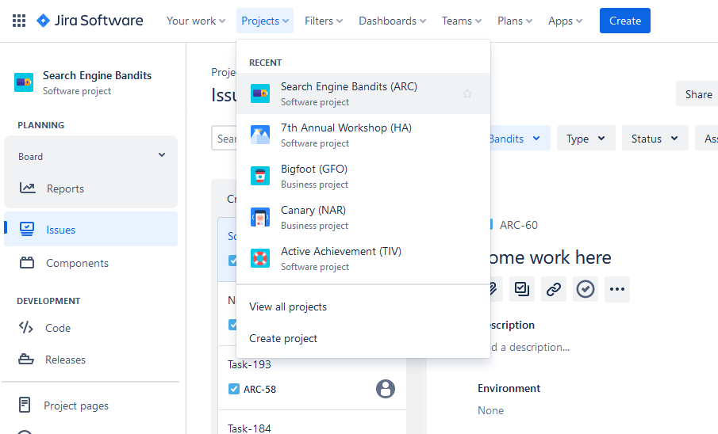This screenshot has height=434, width=718.
Task: Click the Jira Software logo
Action: pos(90,21)
